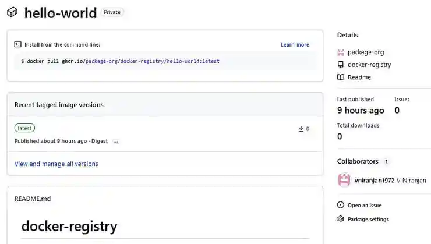Click the Details heading
431x244 pixels.
(x=348, y=35)
